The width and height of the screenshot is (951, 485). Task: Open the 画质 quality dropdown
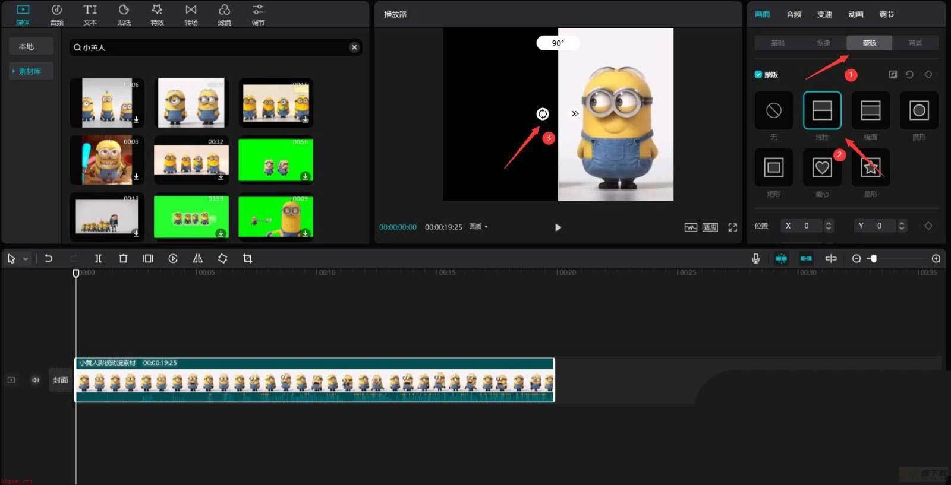478,227
